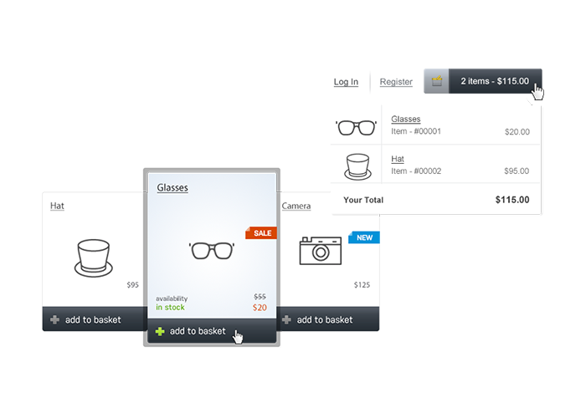Image resolution: width=586 pixels, height=418 pixels.
Task: Click the green plus icon under Glasses
Action: coord(158,331)
